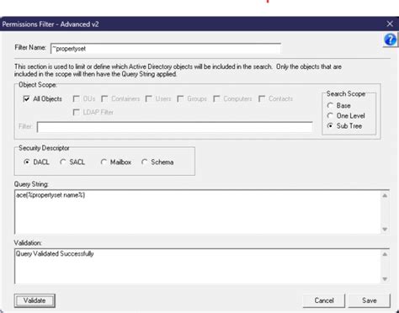Tick the OUs checkbox

point(76,98)
